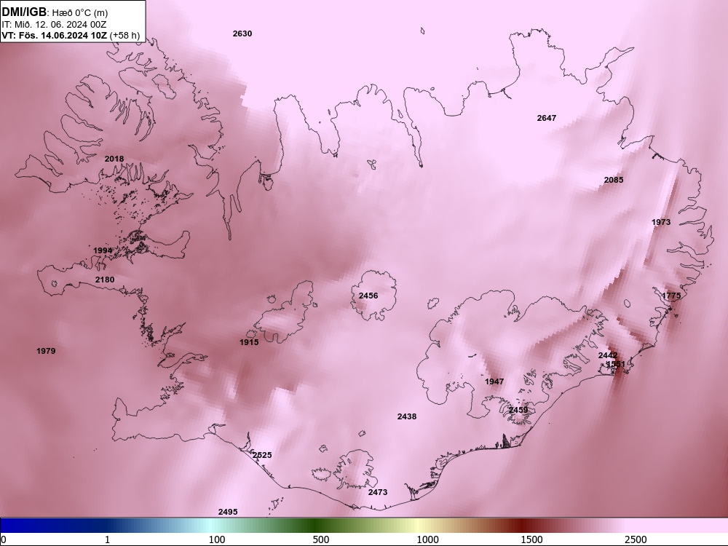Image resolution: width=728 pixels, height=546 pixels.
Task: Click the 2085 label in the east
Action: pyautogui.click(x=614, y=180)
